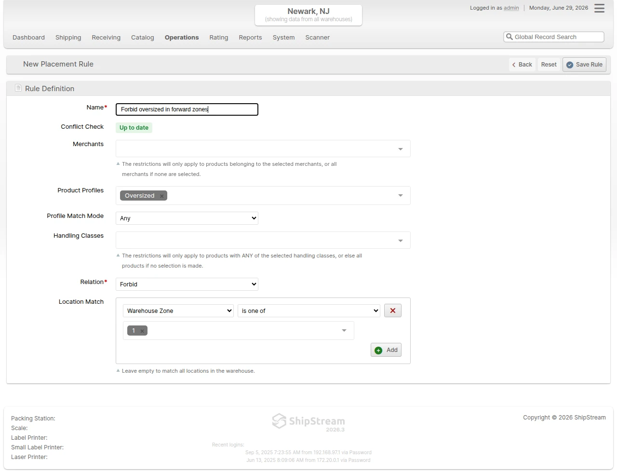Screen dimensions: 617x473
Task: Click the admin user link
Action: click(511, 8)
